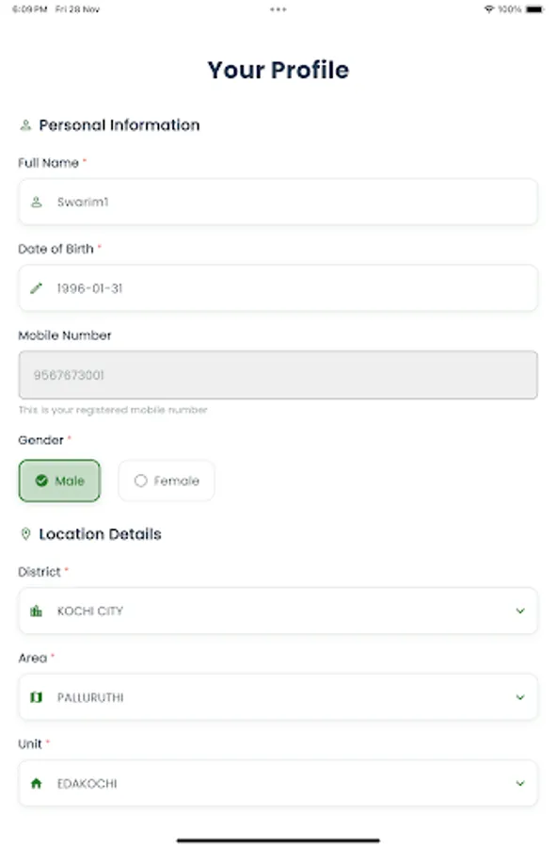
Task: Open the Area dropdown showing PALLURUTHI
Action: 278,697
